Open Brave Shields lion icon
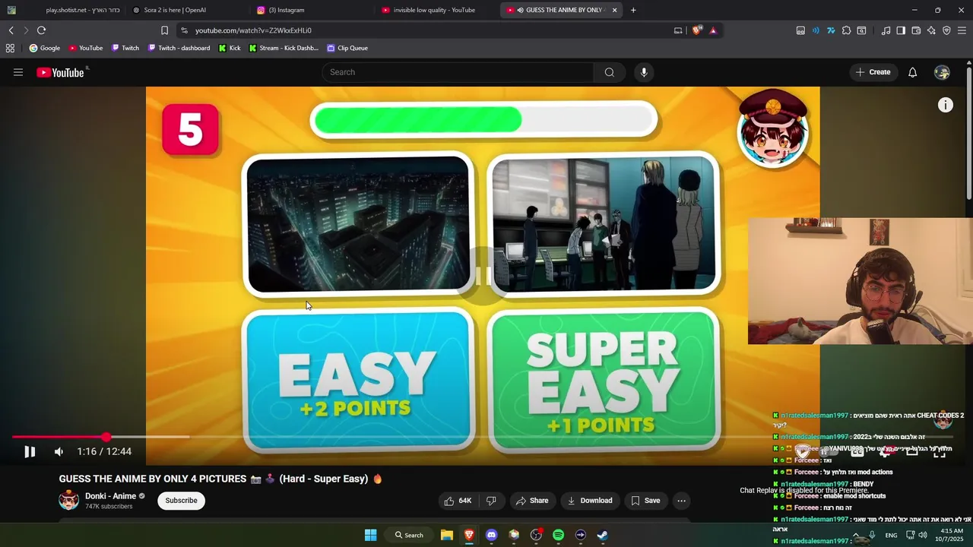Screen dimensions: 973x547 (697, 30)
